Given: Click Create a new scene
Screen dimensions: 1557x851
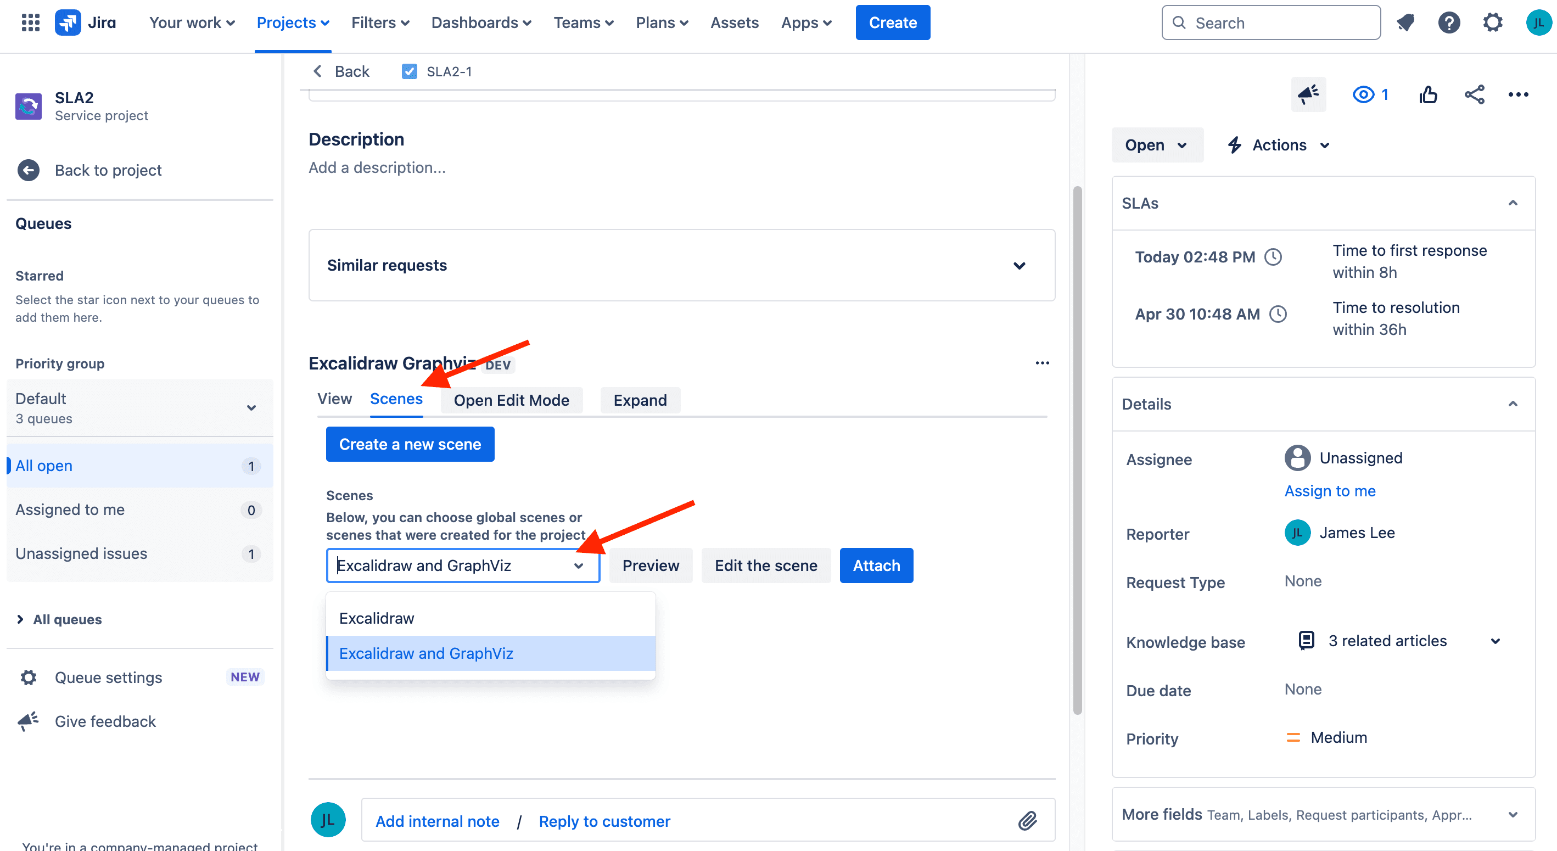Looking at the screenshot, I should pyautogui.click(x=410, y=444).
